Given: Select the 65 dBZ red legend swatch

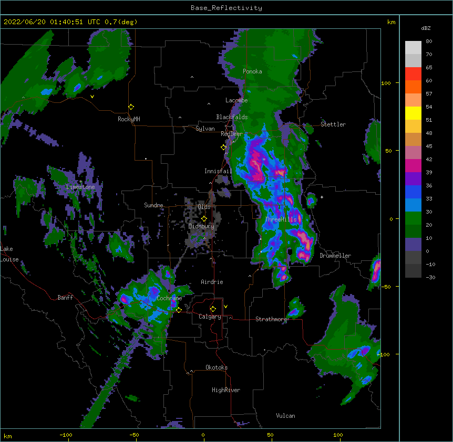Looking at the screenshot, I should pyautogui.click(x=413, y=74).
